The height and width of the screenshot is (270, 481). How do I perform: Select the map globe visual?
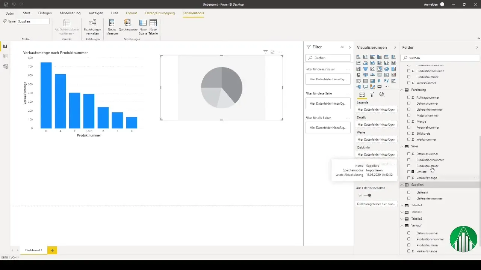click(x=358, y=75)
